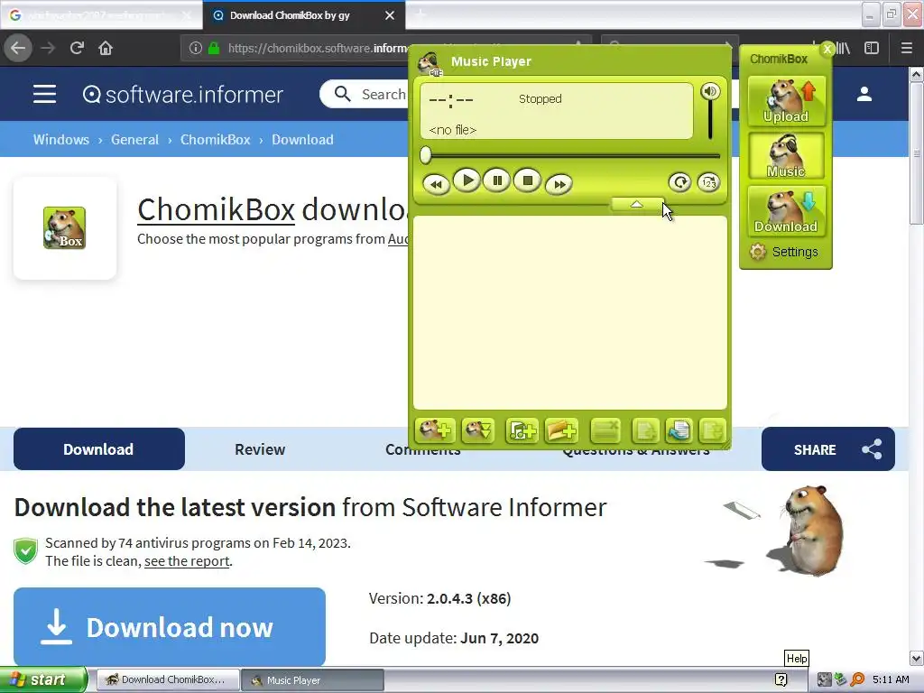Image resolution: width=924 pixels, height=693 pixels.
Task: Go to Windows breadcrumb
Action: [x=61, y=140]
